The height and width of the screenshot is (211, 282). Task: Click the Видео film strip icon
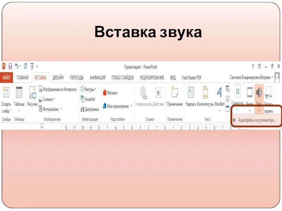(x=250, y=92)
